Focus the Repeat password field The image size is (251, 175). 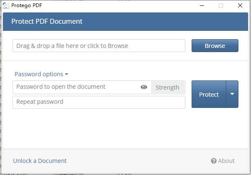99,102
